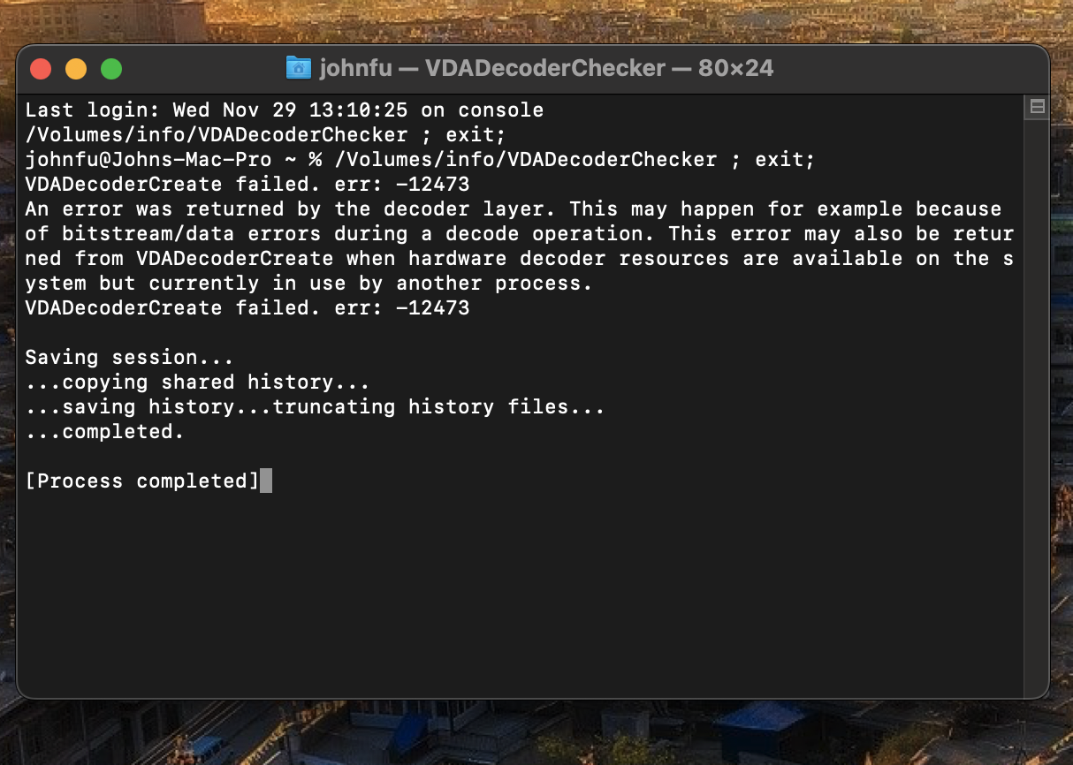Image resolution: width=1073 pixels, height=765 pixels.
Task: Click the line starting An error was returned
Action: (x=514, y=209)
